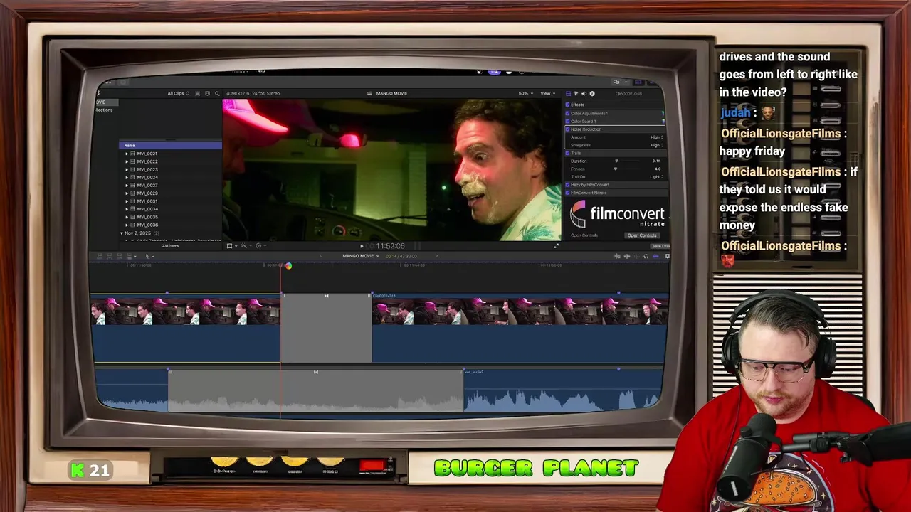Open the Sharpness High dropdown
The height and width of the screenshot is (512, 911).
(657, 145)
